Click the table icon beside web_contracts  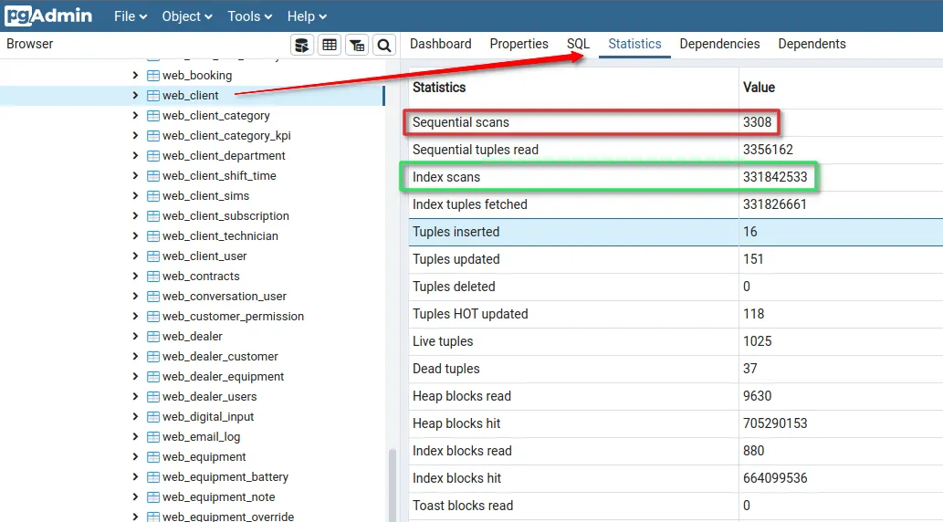(153, 276)
